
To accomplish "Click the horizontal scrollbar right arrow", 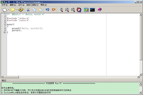I will [x=138, y=77].
